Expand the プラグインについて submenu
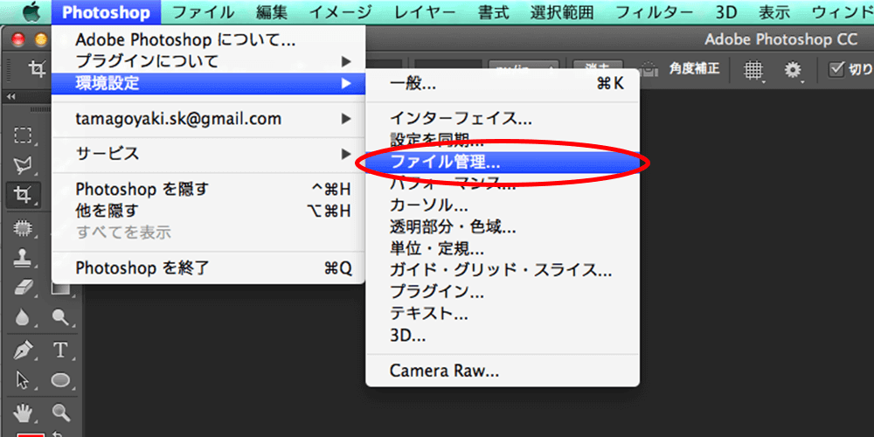 [209, 60]
